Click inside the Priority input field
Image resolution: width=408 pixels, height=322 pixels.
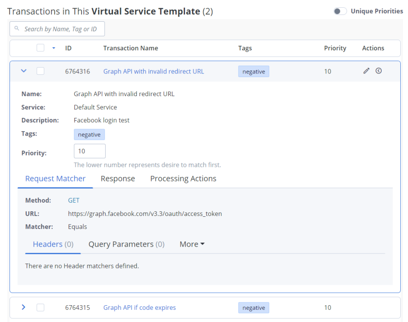coord(89,151)
